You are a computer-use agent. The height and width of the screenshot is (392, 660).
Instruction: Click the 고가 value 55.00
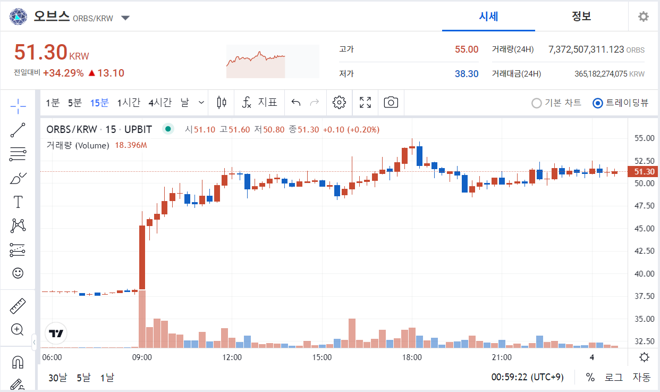click(467, 49)
